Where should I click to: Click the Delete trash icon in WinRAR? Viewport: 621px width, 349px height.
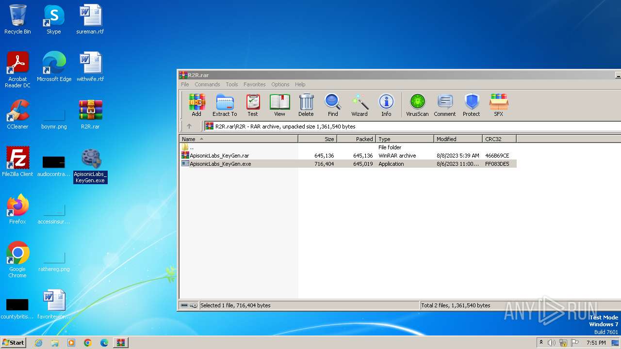[x=306, y=105]
